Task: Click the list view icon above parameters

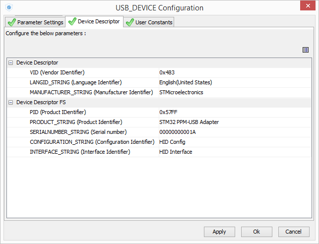Action: (x=306, y=50)
